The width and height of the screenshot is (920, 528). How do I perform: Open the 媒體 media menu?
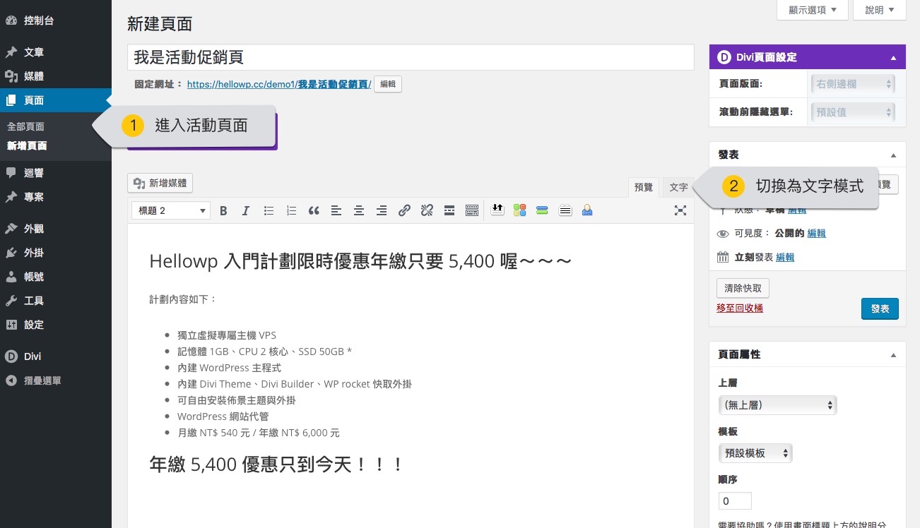pyautogui.click(x=56, y=76)
